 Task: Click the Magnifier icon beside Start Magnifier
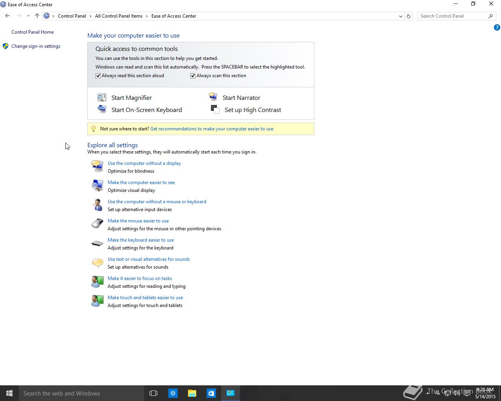[102, 98]
